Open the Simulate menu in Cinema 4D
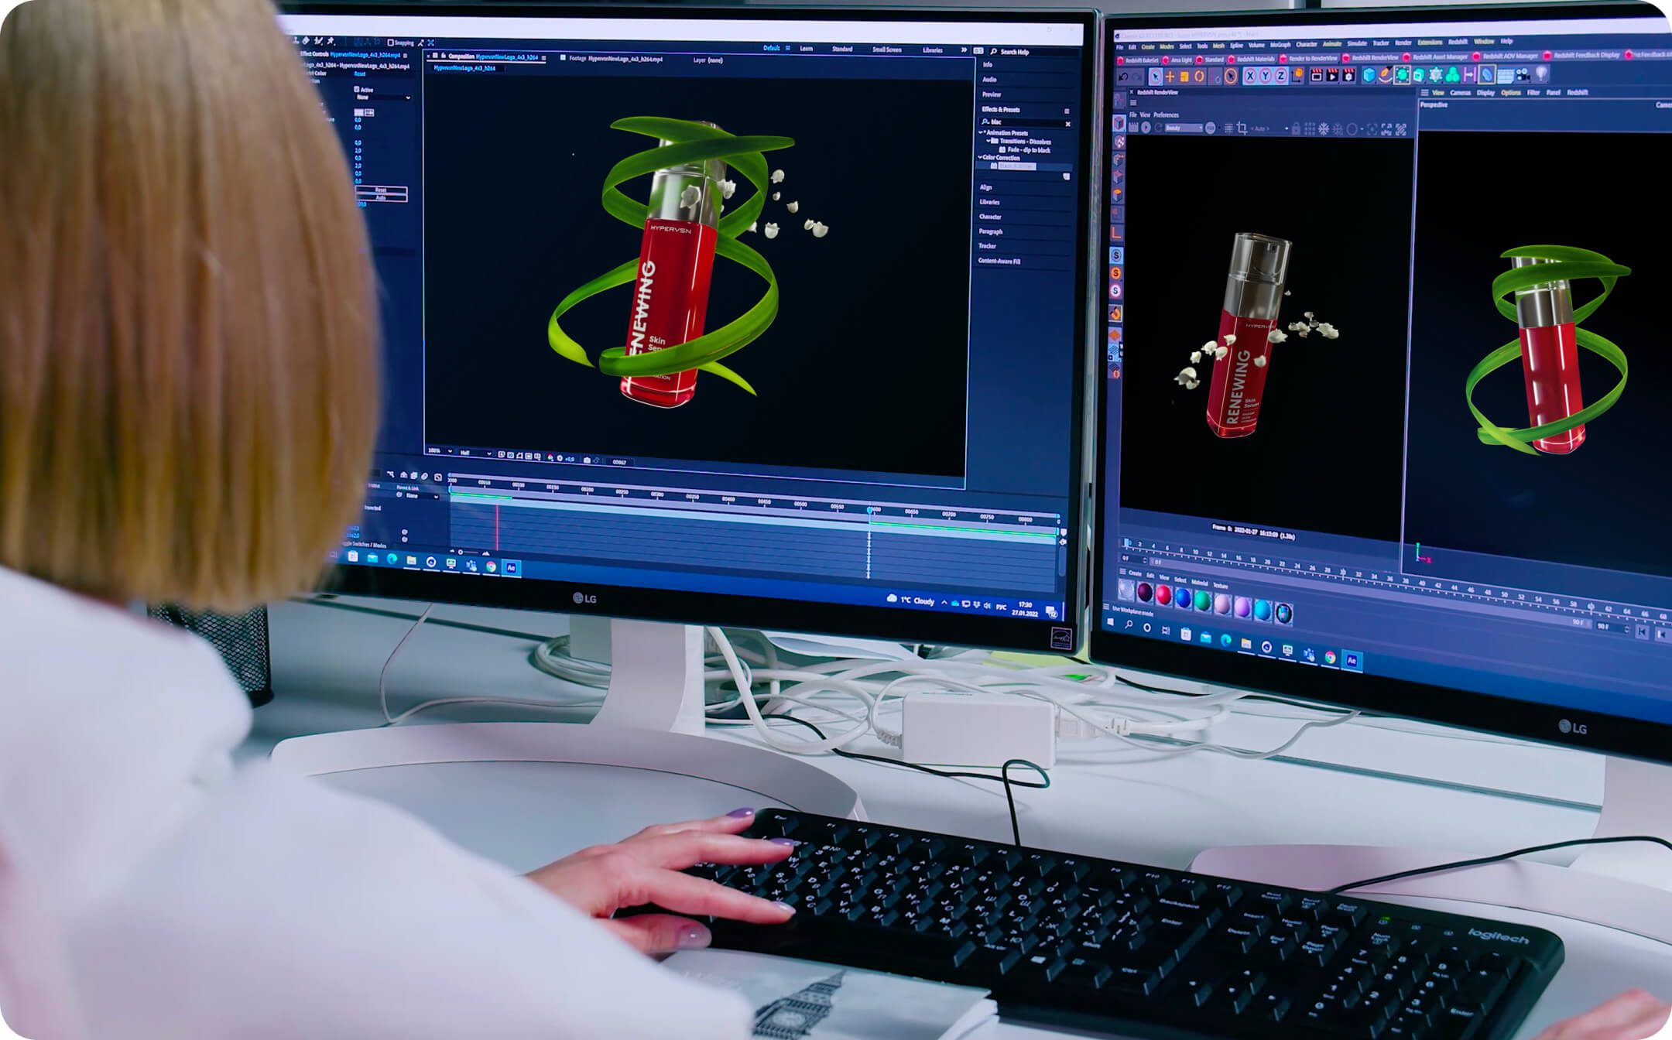This screenshot has height=1040, width=1672. click(1357, 44)
